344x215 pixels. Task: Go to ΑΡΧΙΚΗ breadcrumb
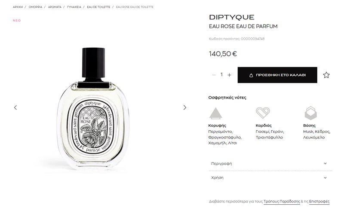[x=18, y=7]
